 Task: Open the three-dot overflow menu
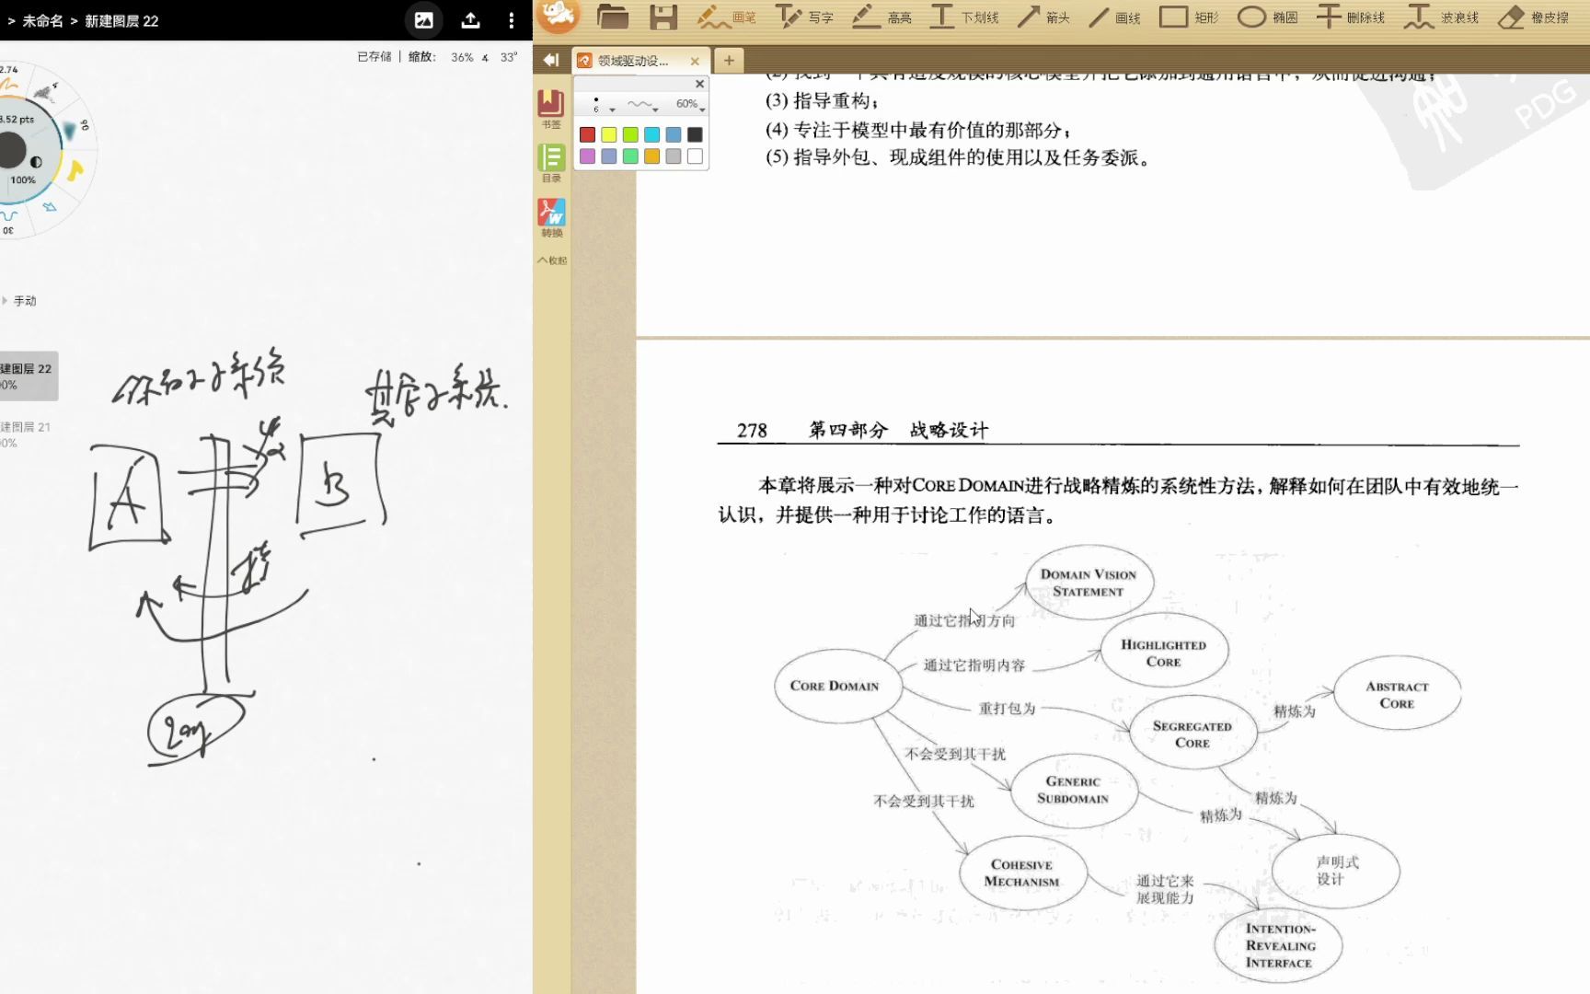pos(512,19)
